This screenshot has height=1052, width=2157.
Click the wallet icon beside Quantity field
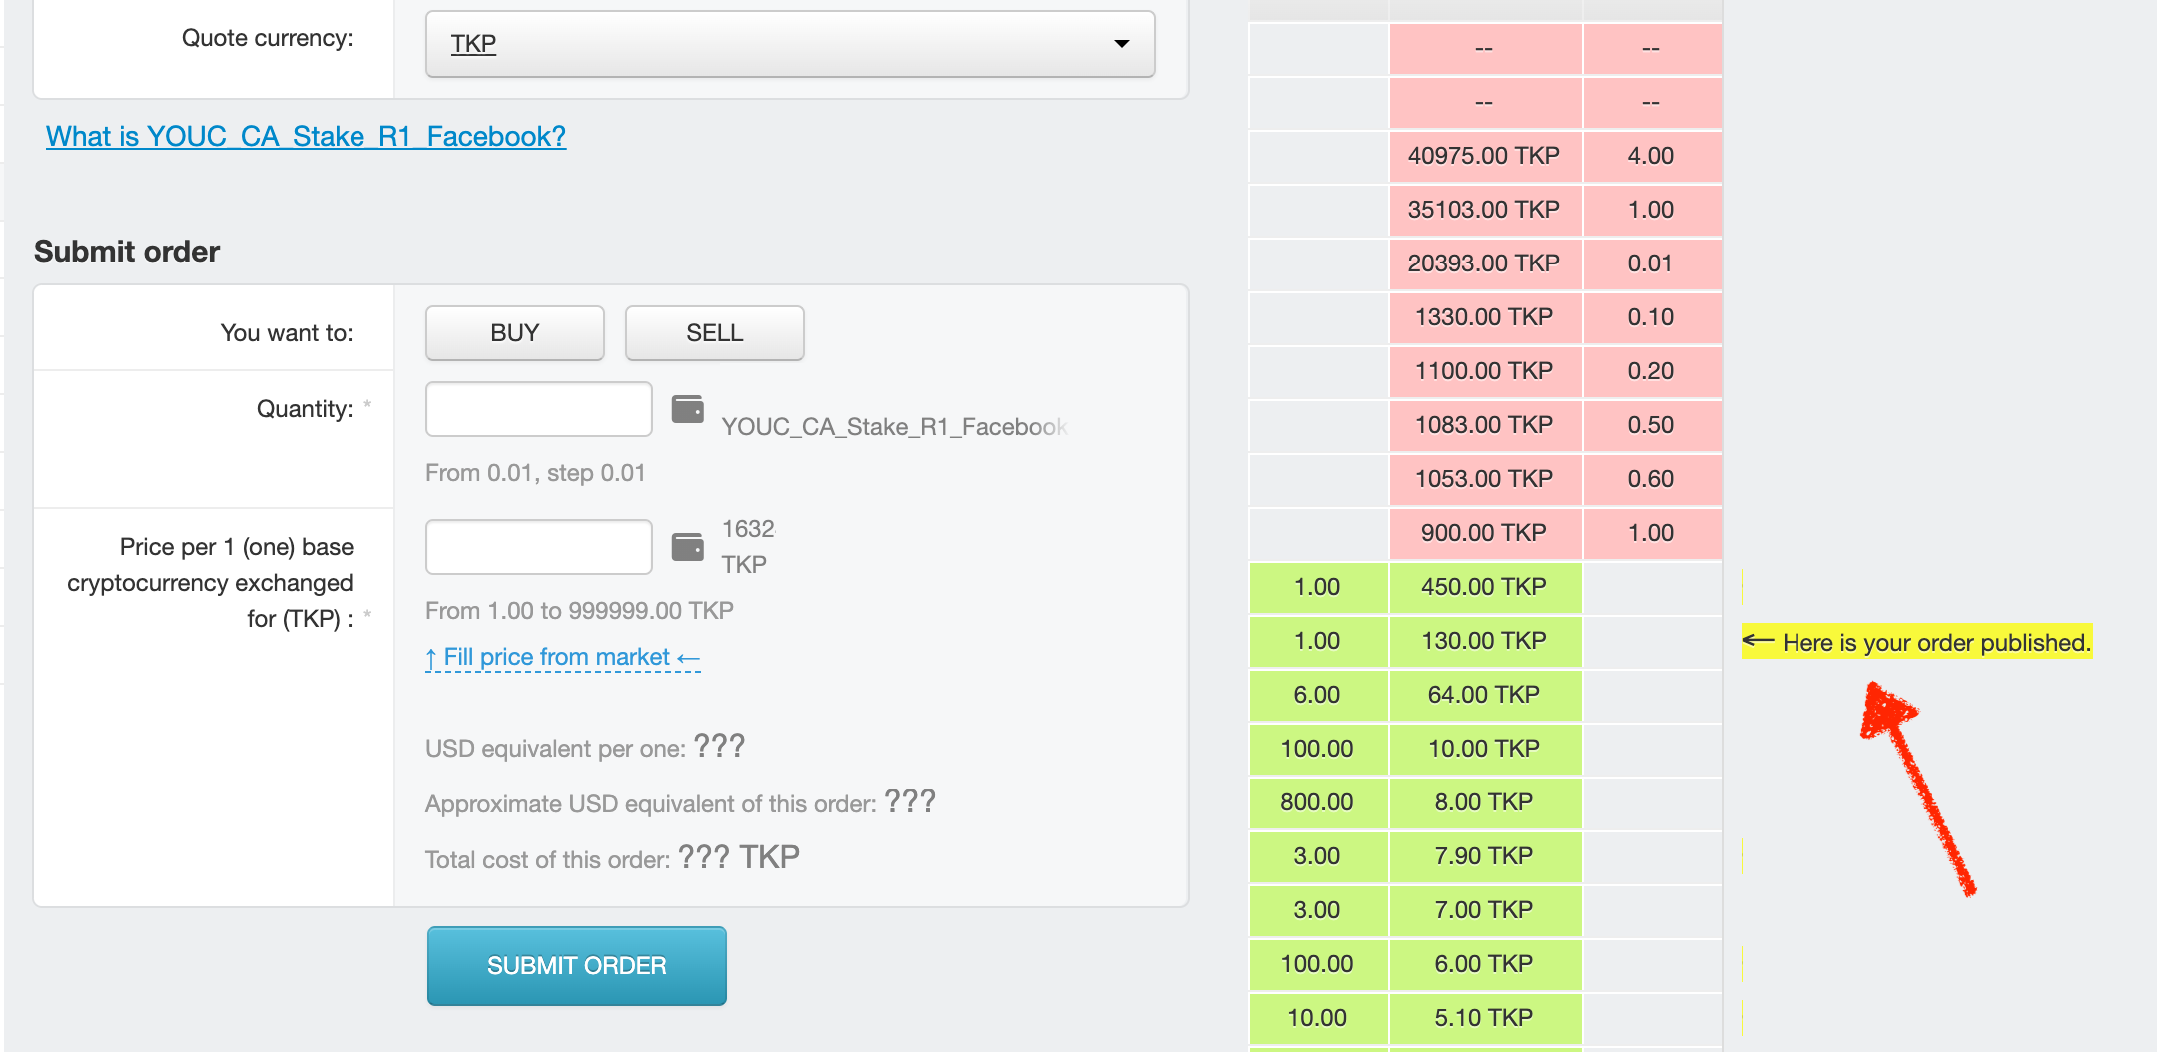687,409
